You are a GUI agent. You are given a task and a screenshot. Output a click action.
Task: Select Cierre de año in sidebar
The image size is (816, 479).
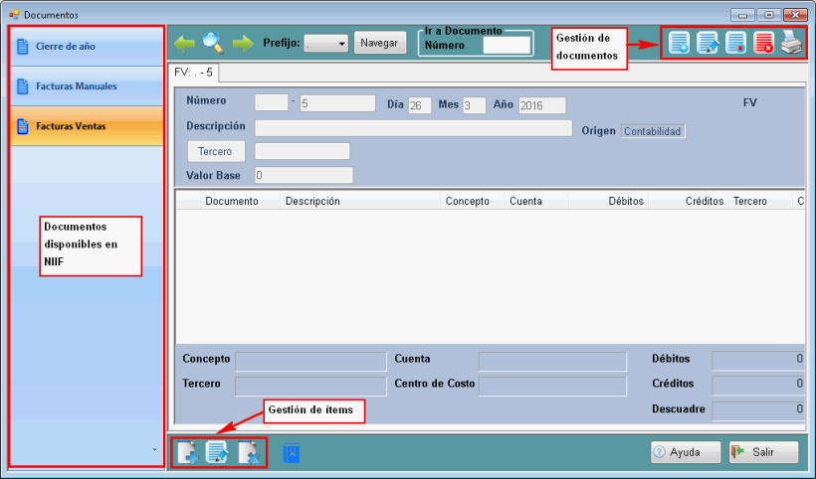(x=86, y=46)
